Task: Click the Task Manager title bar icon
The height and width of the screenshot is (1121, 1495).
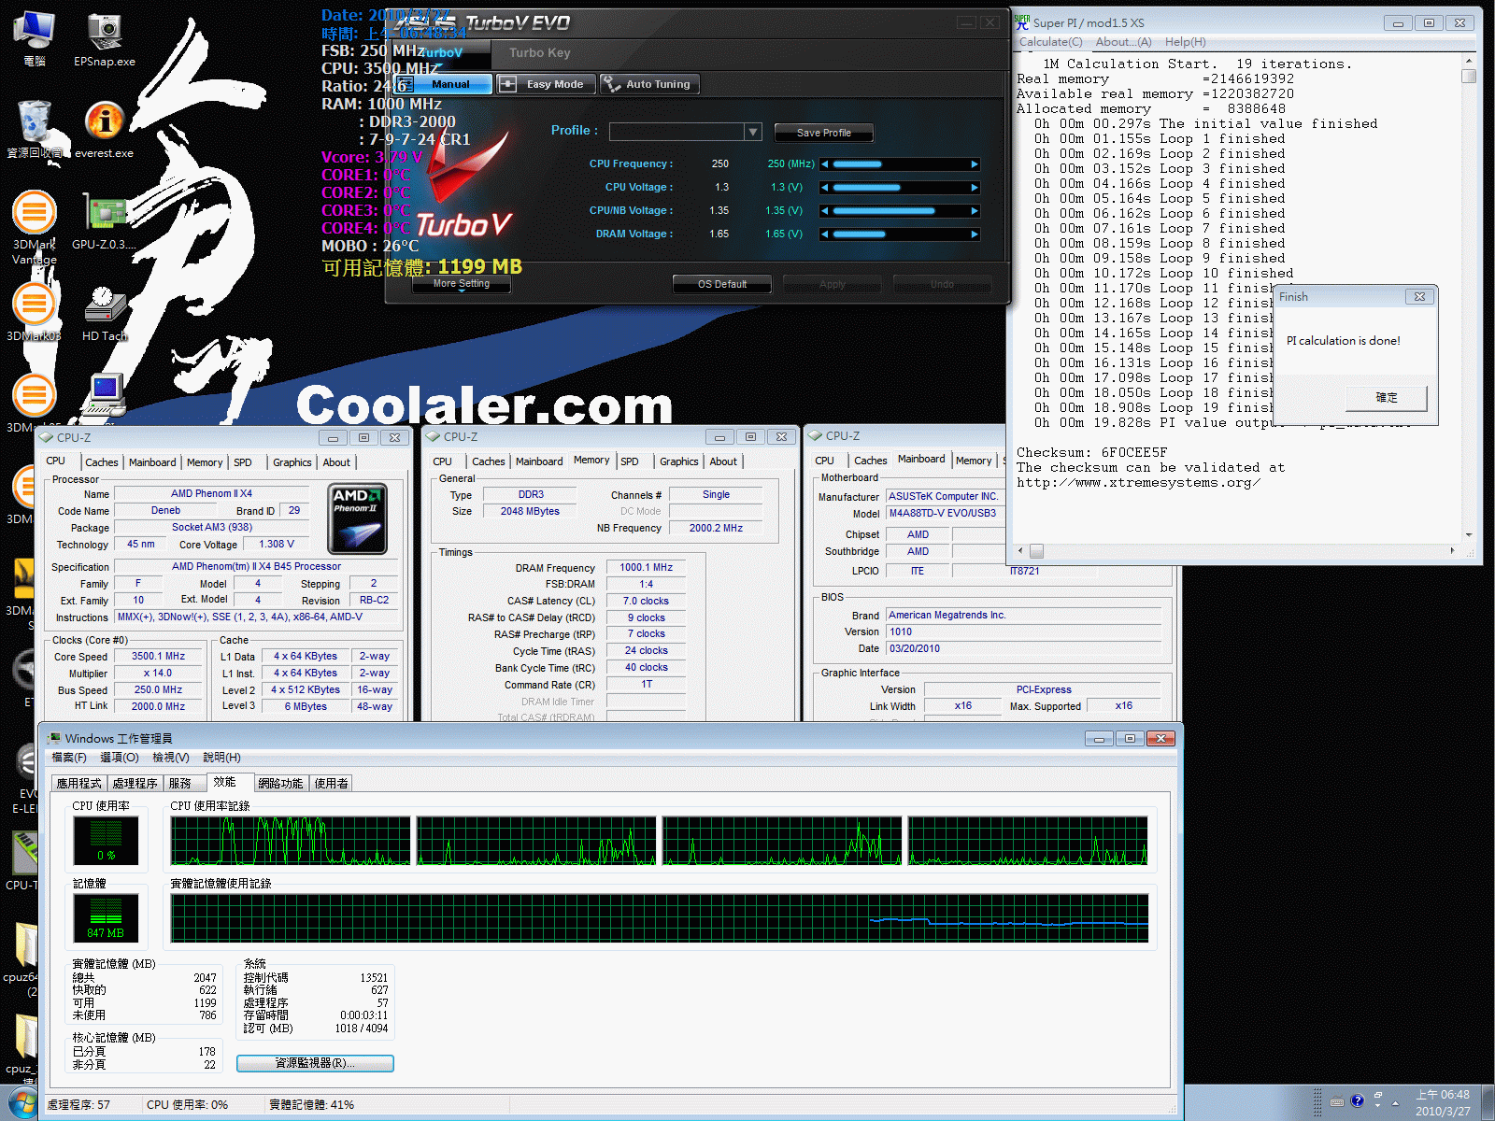Action: (x=54, y=738)
